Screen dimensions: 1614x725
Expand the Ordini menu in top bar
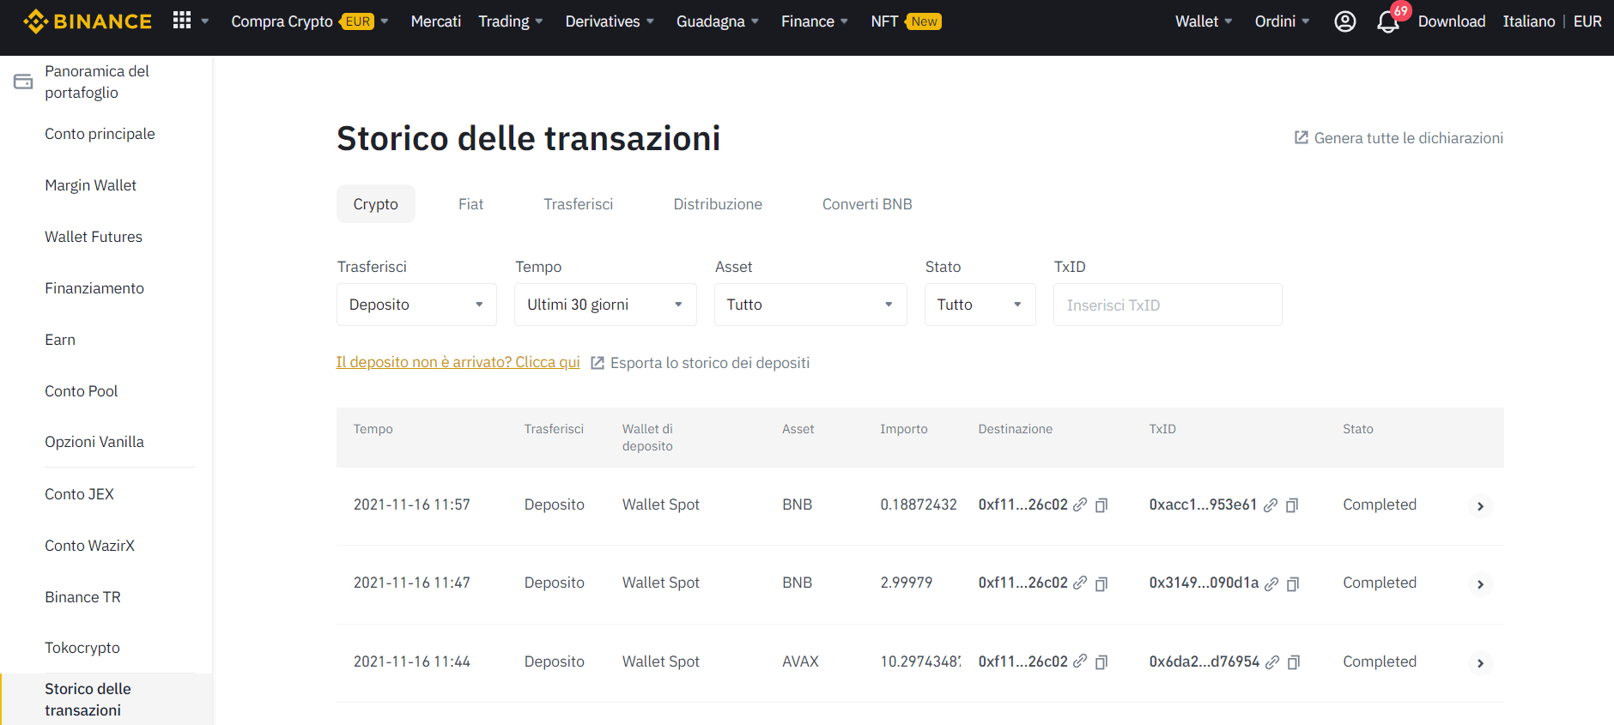tap(1282, 21)
